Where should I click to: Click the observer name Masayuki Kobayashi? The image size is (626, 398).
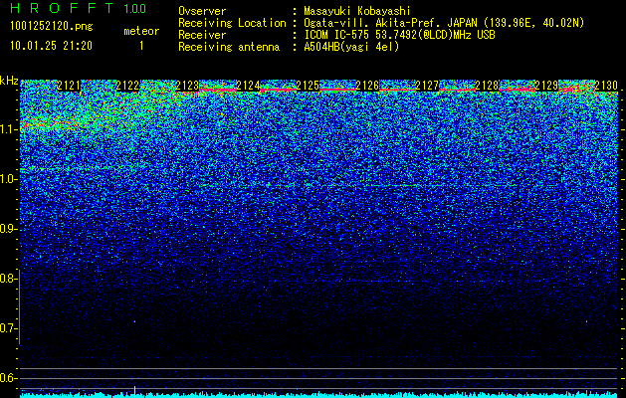(x=357, y=11)
